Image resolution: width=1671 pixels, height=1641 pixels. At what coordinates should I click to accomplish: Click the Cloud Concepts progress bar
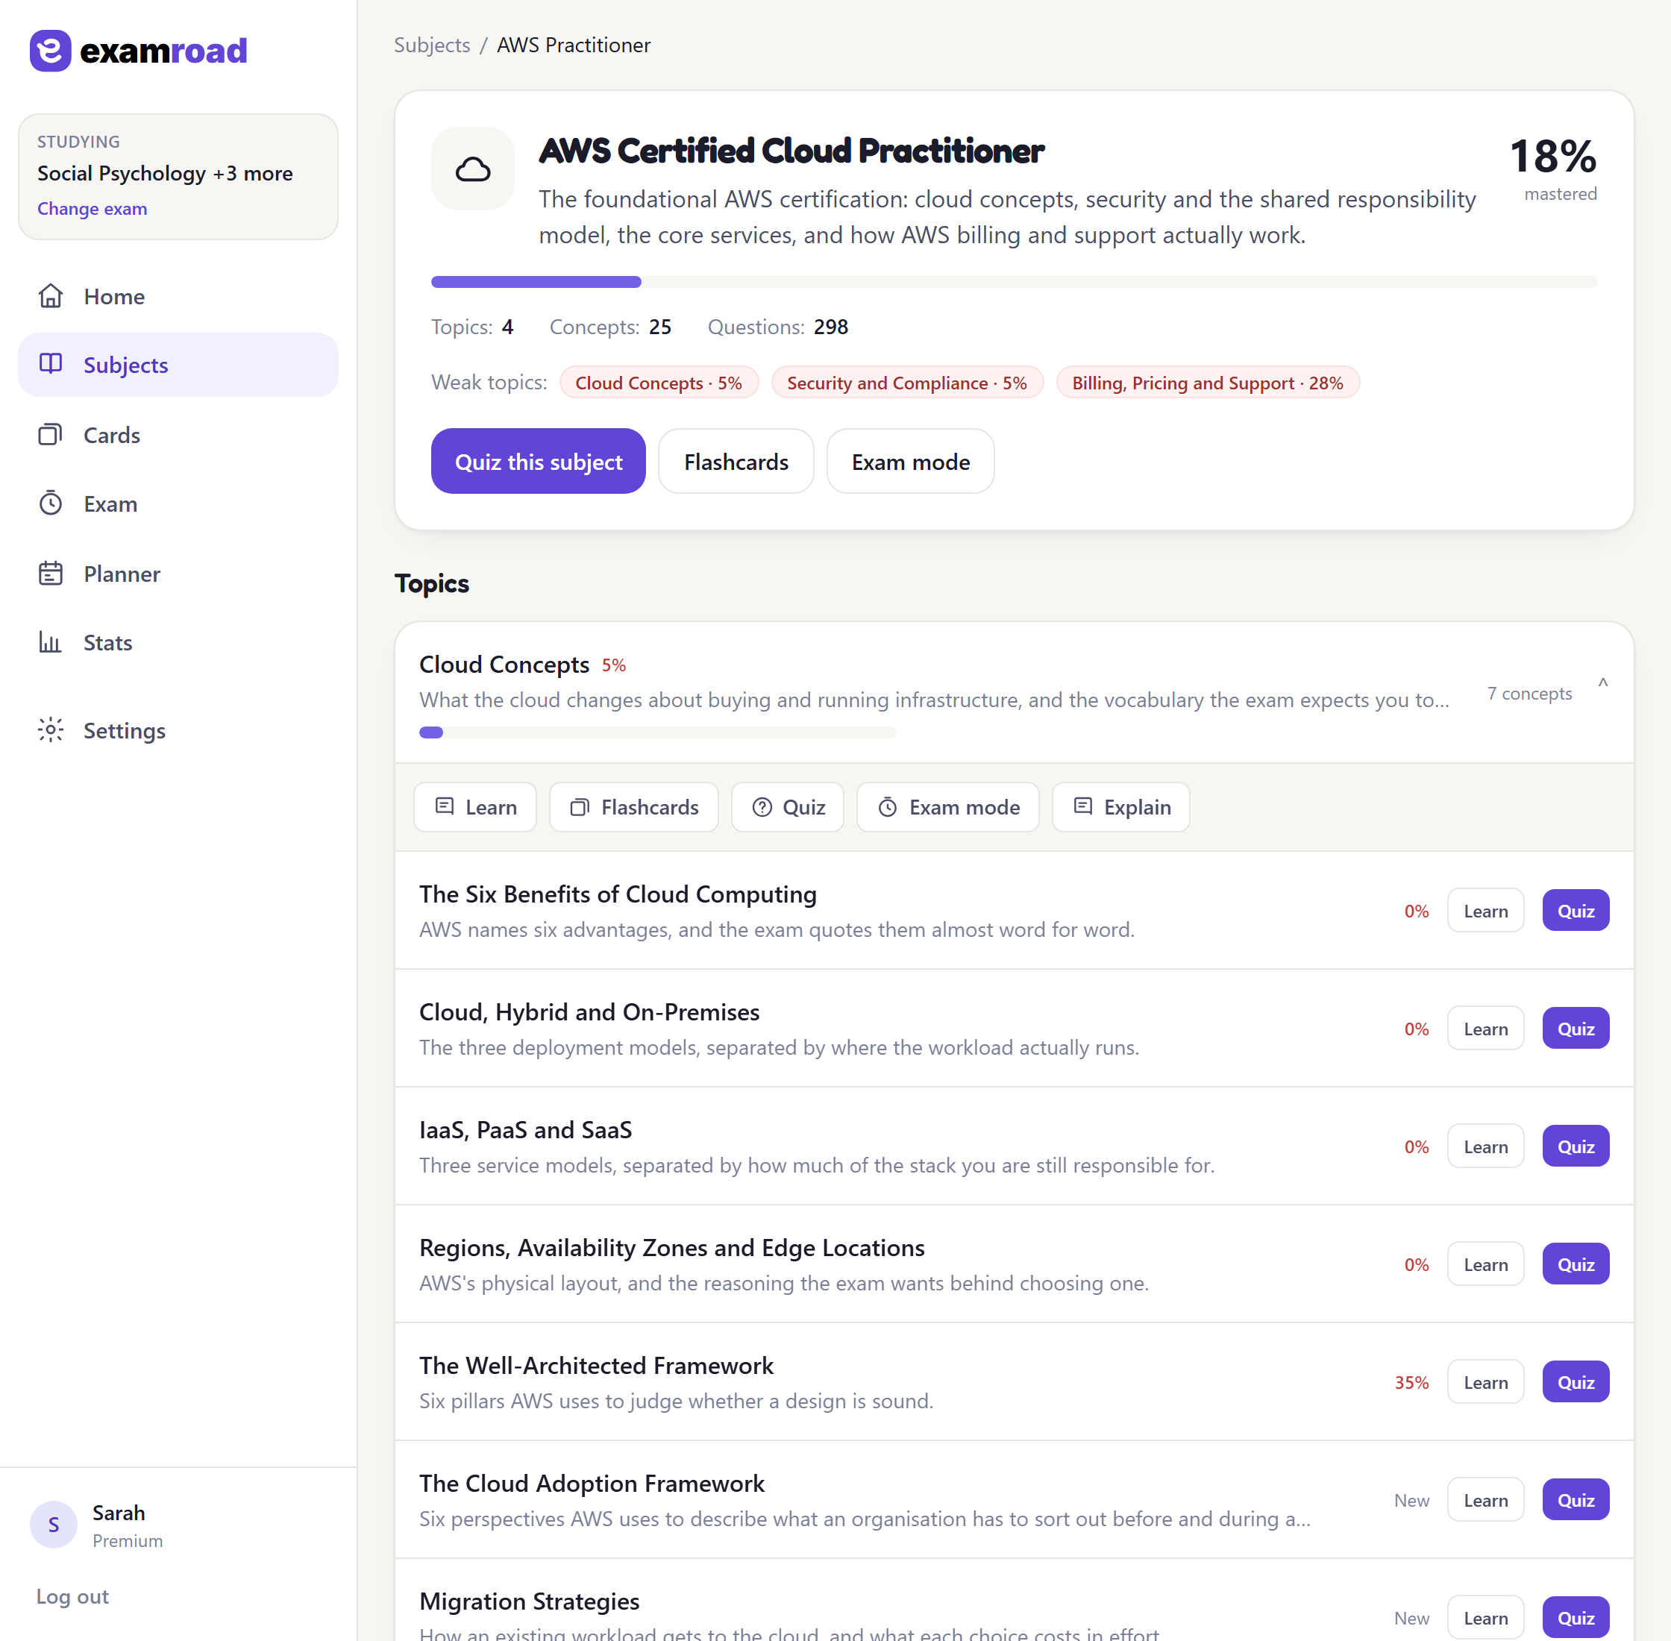point(657,732)
